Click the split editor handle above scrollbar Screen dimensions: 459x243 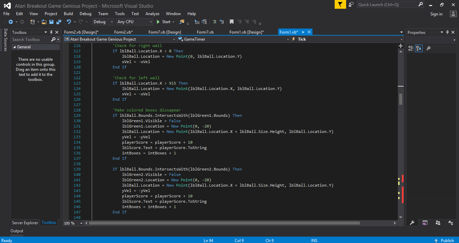tap(401, 46)
